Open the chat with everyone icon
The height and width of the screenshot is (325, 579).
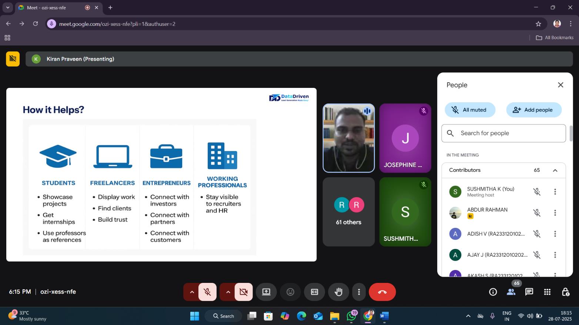pyautogui.click(x=529, y=292)
